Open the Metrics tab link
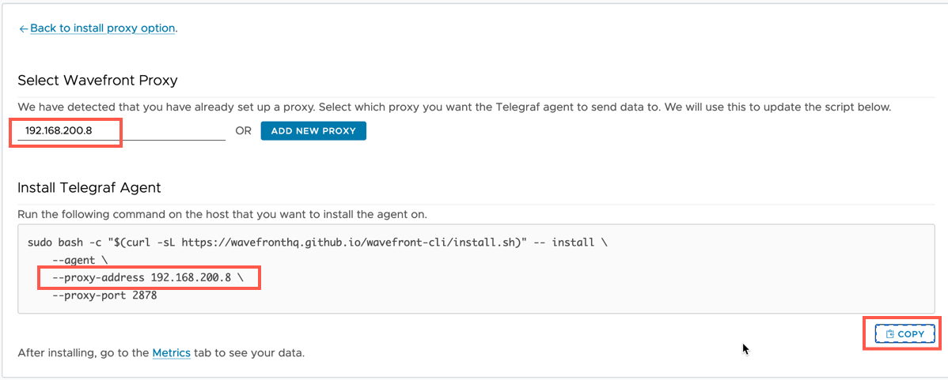Screen dimensions: 948x380 [x=172, y=352]
